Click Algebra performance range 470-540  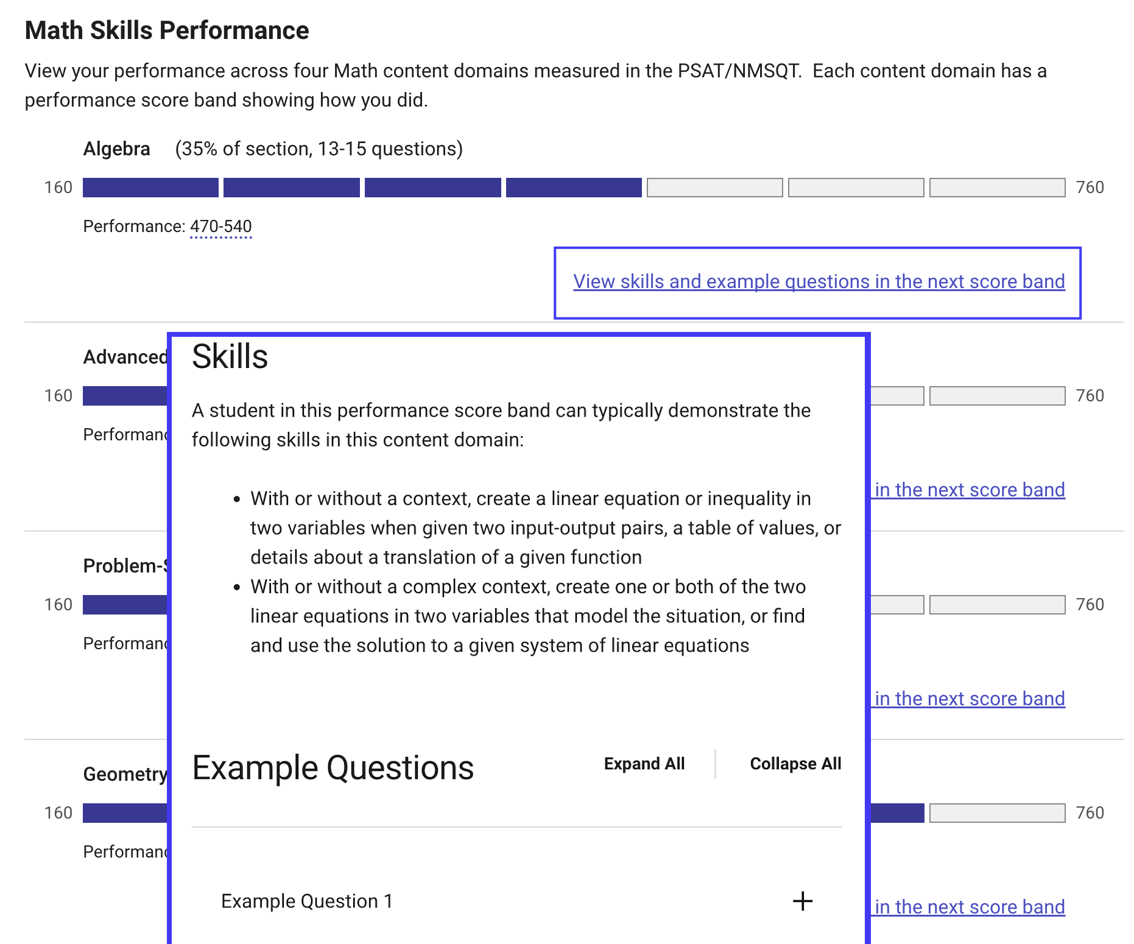(x=221, y=227)
